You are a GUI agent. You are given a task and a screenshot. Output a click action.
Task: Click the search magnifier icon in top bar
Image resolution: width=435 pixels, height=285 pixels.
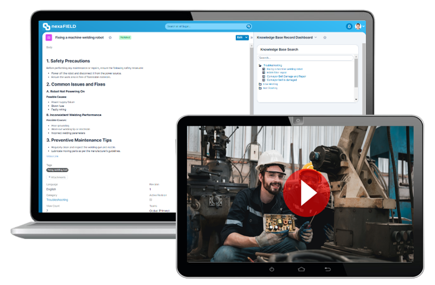249,26
